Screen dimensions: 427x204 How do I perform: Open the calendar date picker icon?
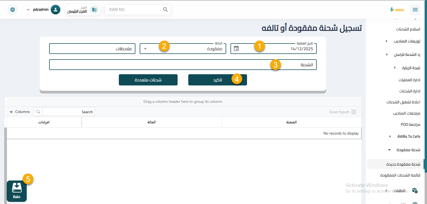(x=236, y=49)
